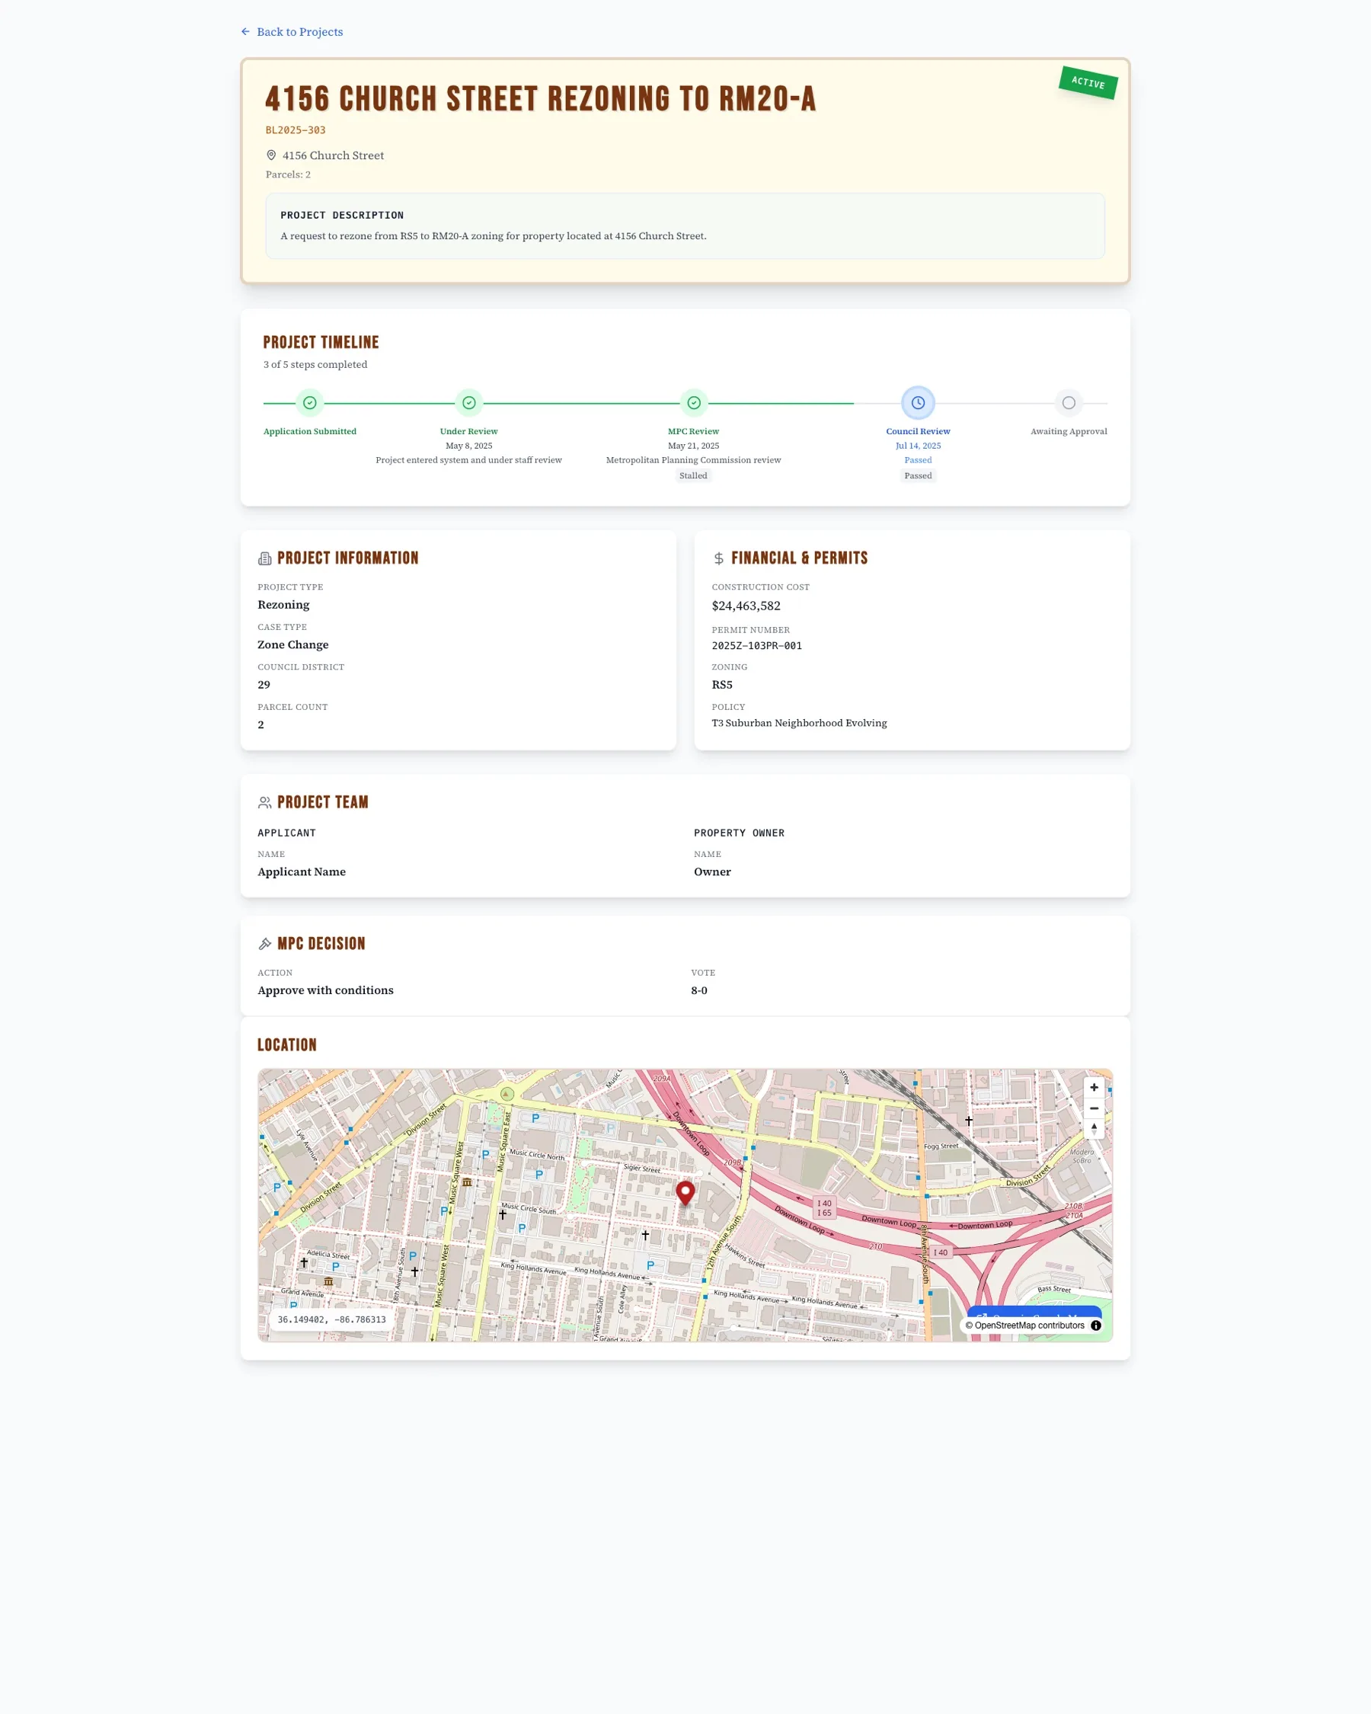Select the Council Review clock icon

tap(918, 403)
